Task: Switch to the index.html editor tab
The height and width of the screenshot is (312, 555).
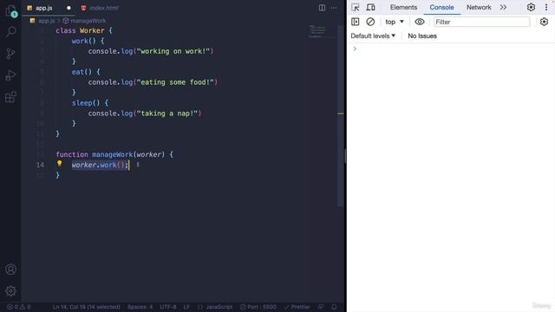Action: click(101, 8)
